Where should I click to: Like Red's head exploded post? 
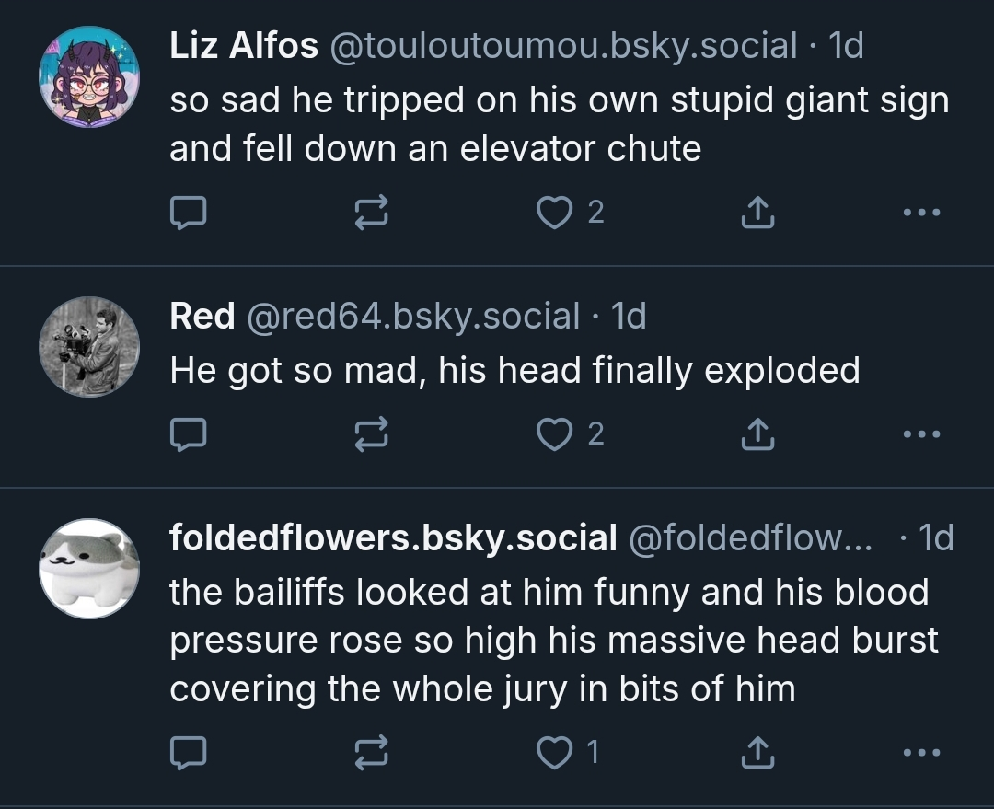tap(554, 434)
